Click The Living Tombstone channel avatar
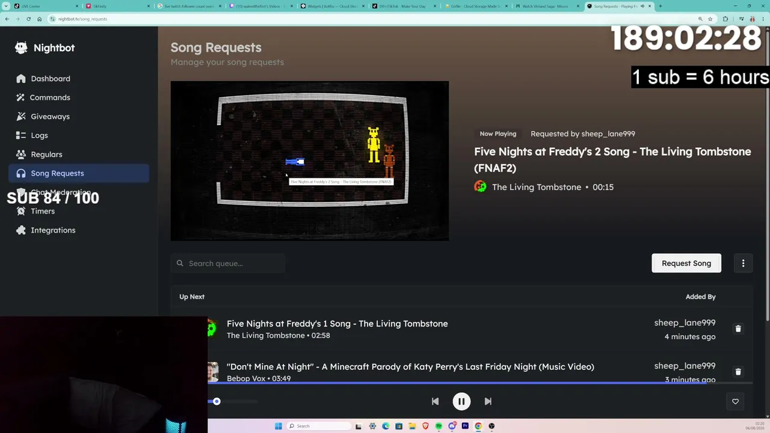Viewport: 770px width, 433px height. pos(480,187)
